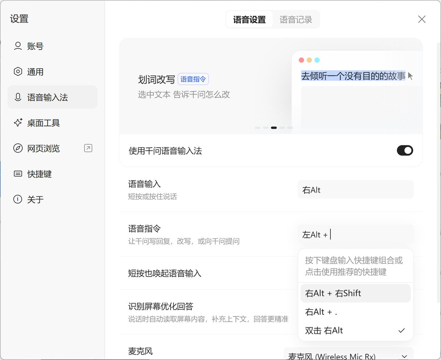This screenshot has height=360, width=441.
Task: Click the cyan dot in preview window
Action: pyautogui.click(x=317, y=60)
